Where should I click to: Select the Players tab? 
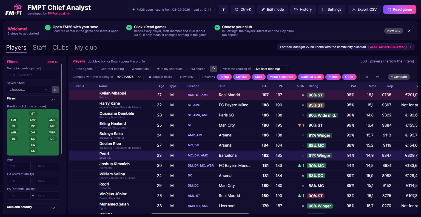coord(16,48)
